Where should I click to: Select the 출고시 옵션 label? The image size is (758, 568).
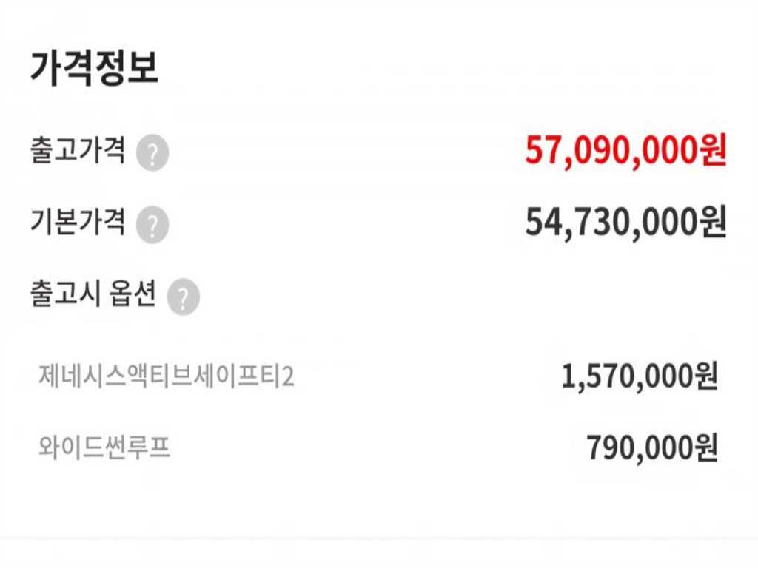(93, 293)
